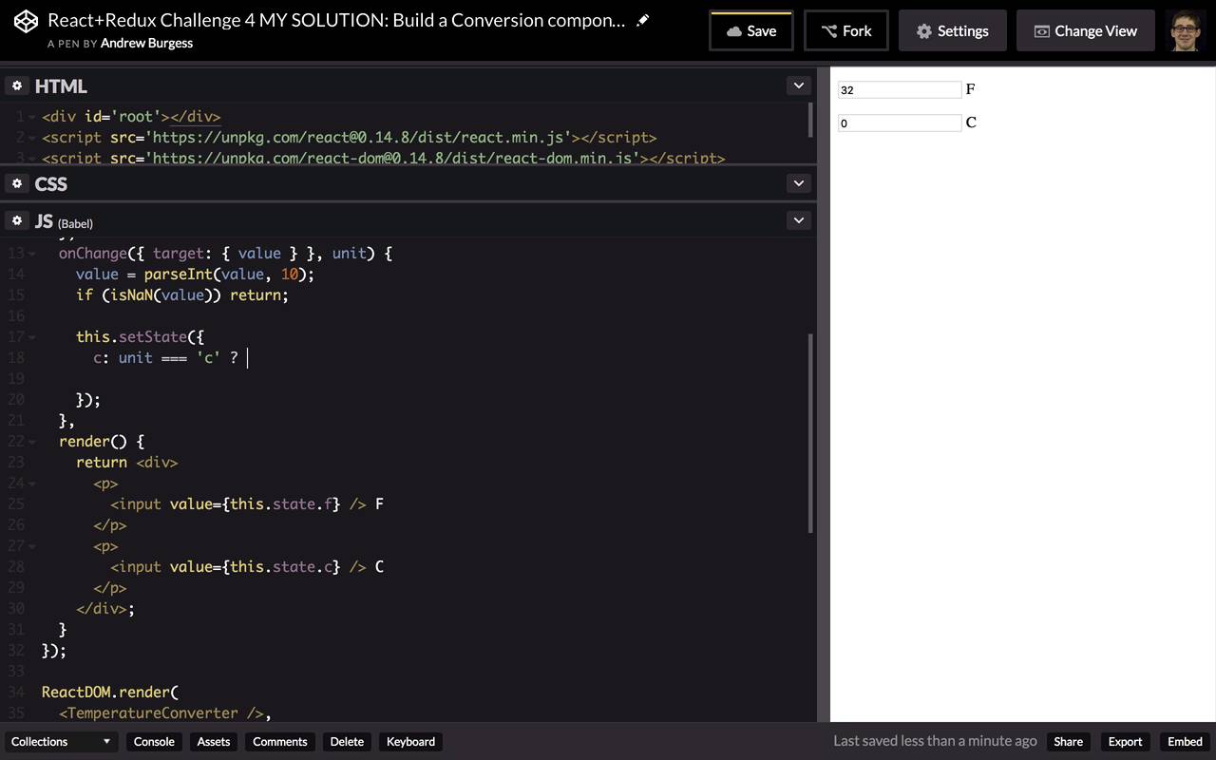
Task: Delete this pen
Action: [347, 742]
